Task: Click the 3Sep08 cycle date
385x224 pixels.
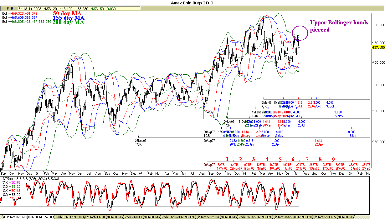Action: tap(314, 168)
